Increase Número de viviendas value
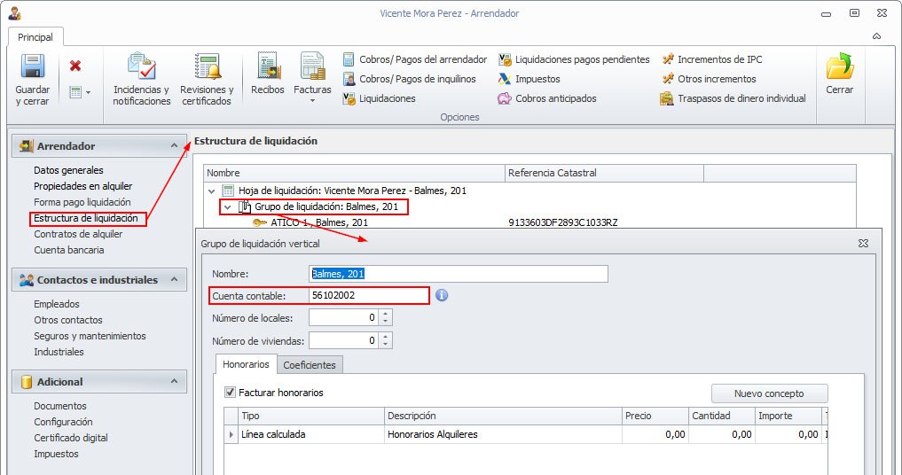The width and height of the screenshot is (902, 475). point(386,337)
